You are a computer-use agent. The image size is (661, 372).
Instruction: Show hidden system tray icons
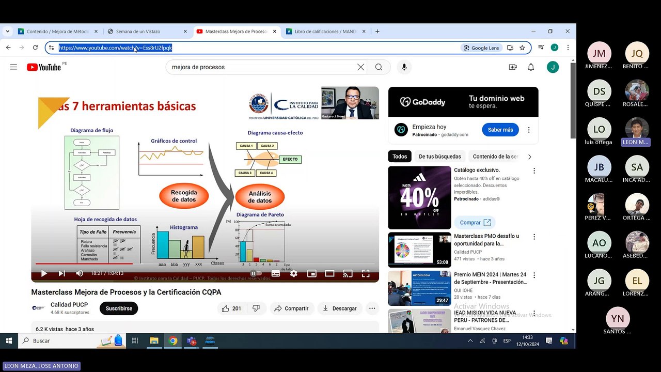coord(470,341)
